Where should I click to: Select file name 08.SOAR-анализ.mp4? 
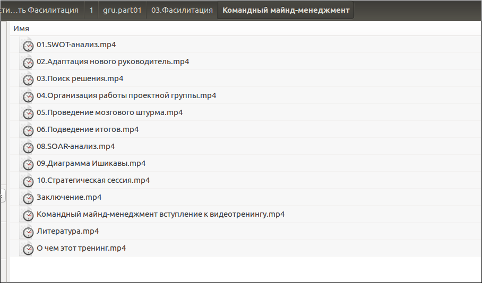coord(75,146)
